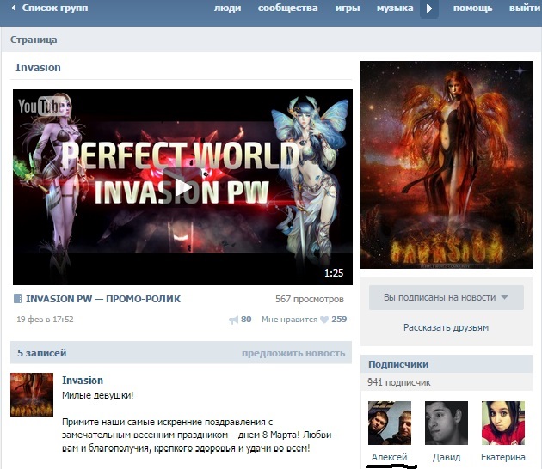Open the Invasion post avatar thumbnail

click(x=32, y=395)
